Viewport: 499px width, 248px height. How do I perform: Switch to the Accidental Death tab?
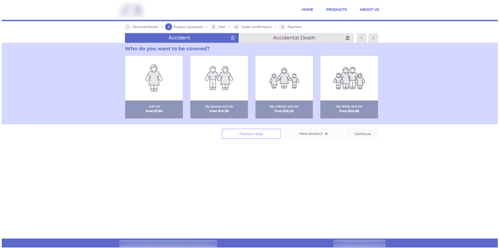[x=294, y=38]
